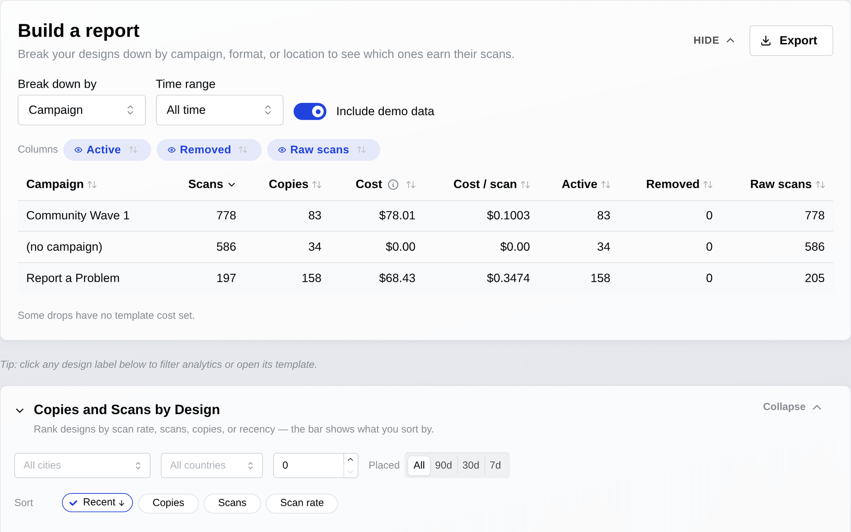Click the number input field showing 0

(x=308, y=465)
